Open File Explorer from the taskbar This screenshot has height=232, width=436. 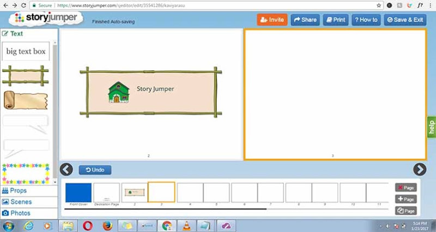point(68,226)
